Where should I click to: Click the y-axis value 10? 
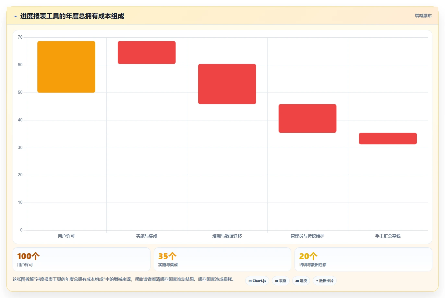click(x=20, y=203)
